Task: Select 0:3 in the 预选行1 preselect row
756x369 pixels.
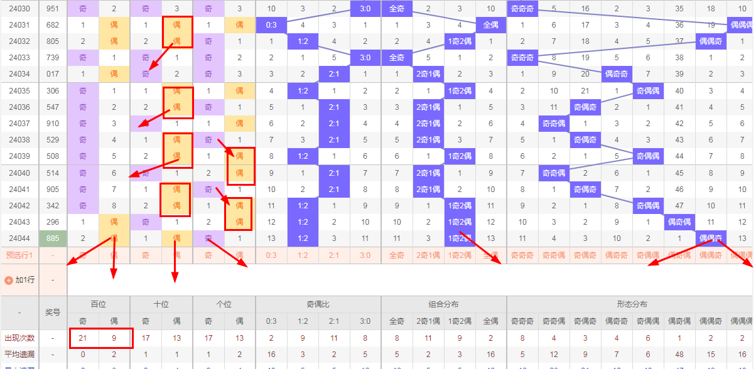Action: [x=271, y=255]
